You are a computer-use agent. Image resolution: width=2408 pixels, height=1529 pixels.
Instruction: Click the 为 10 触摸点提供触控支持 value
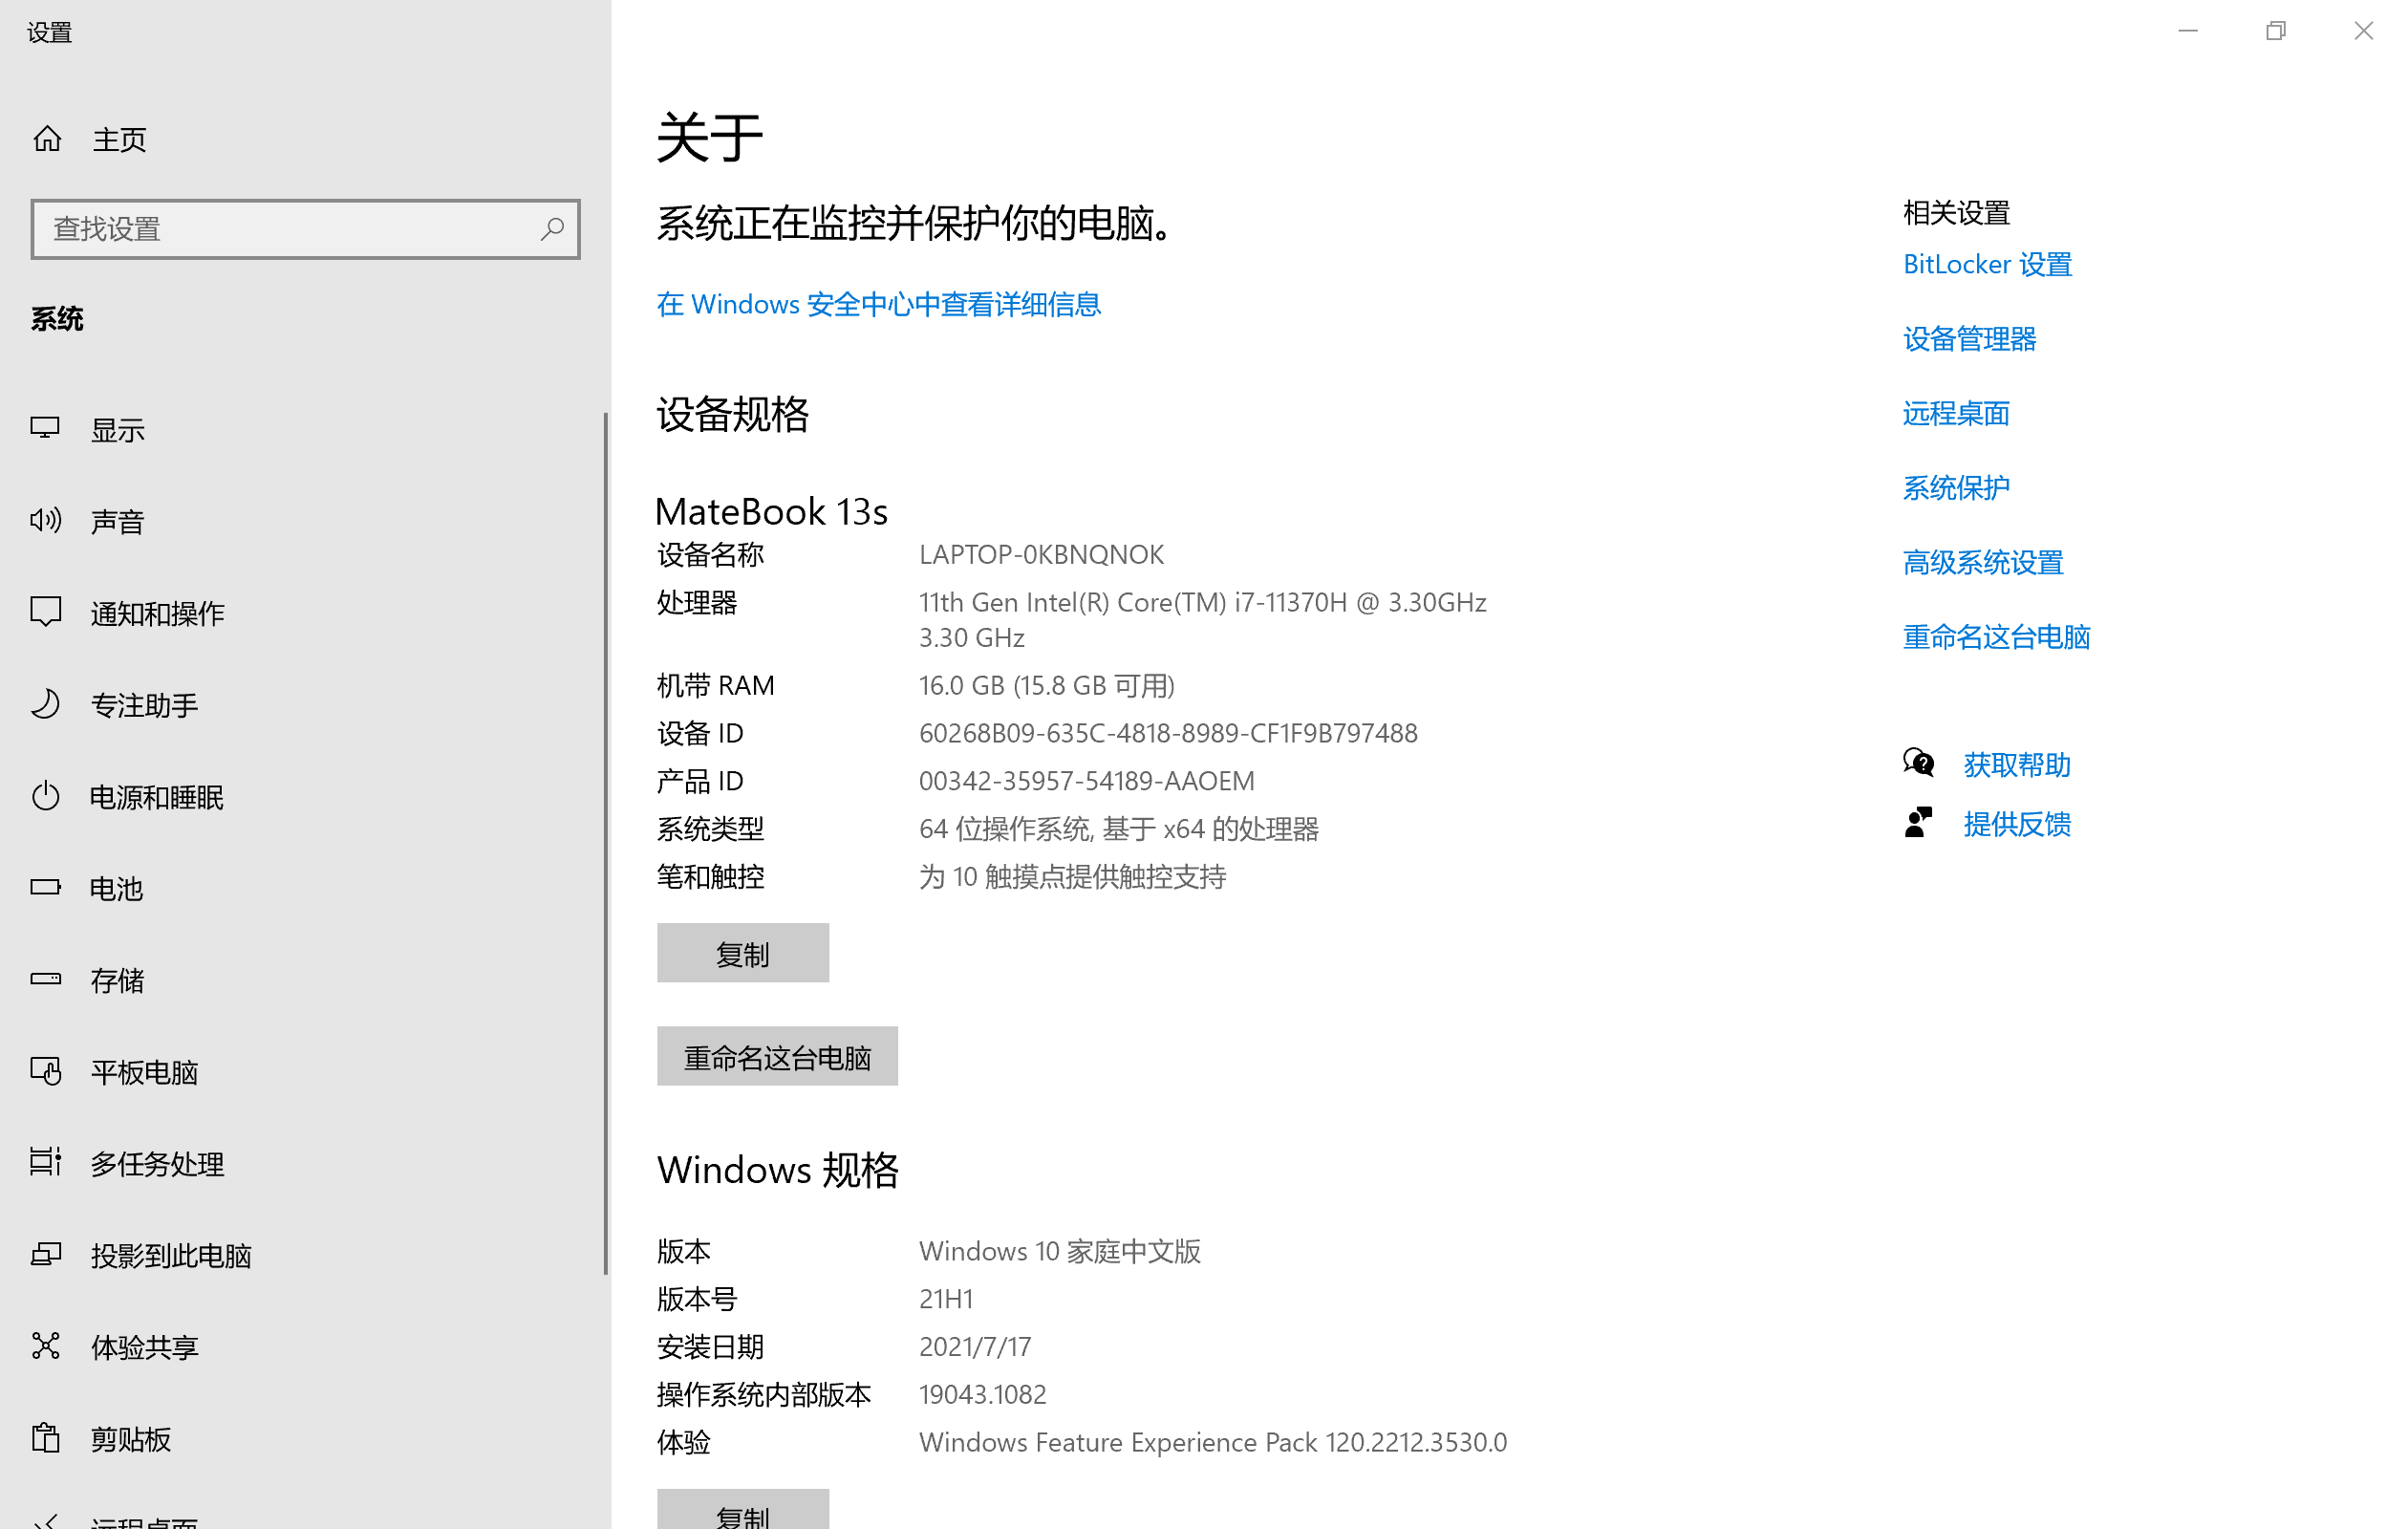click(1072, 877)
